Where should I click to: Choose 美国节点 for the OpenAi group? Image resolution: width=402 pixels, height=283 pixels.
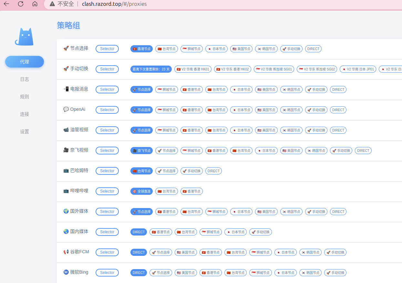[x=266, y=110]
